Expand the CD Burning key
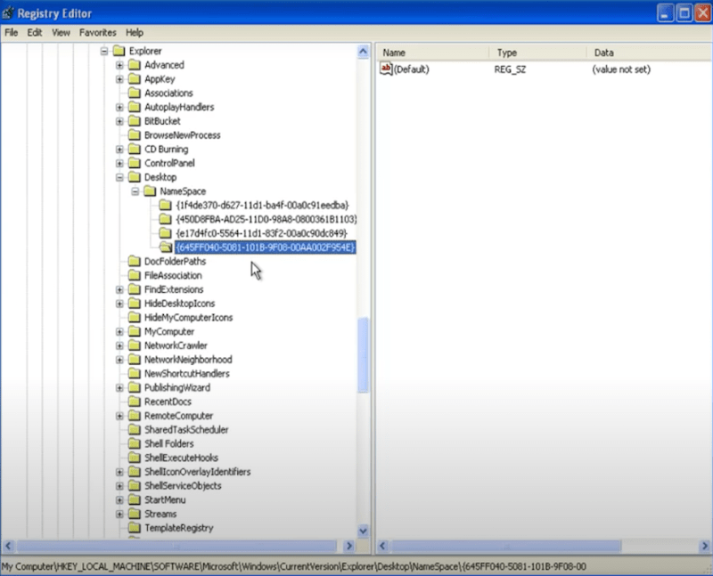Viewport: 713px width, 576px height. tap(119, 150)
